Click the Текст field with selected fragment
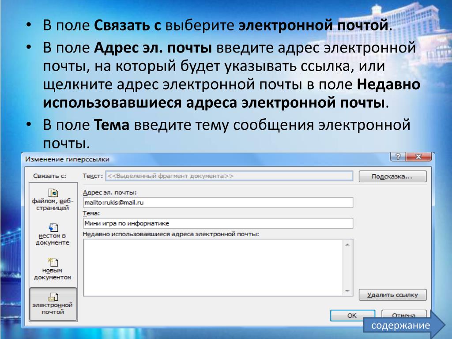This screenshot has width=452, height=339. (x=229, y=176)
